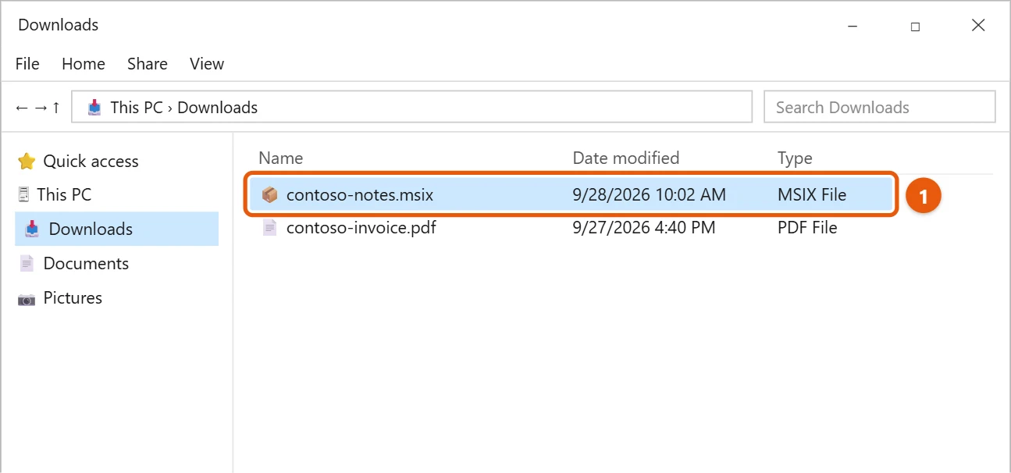Click 'This PC' in the address path
Viewport: 1011px width, 473px height.
(137, 108)
